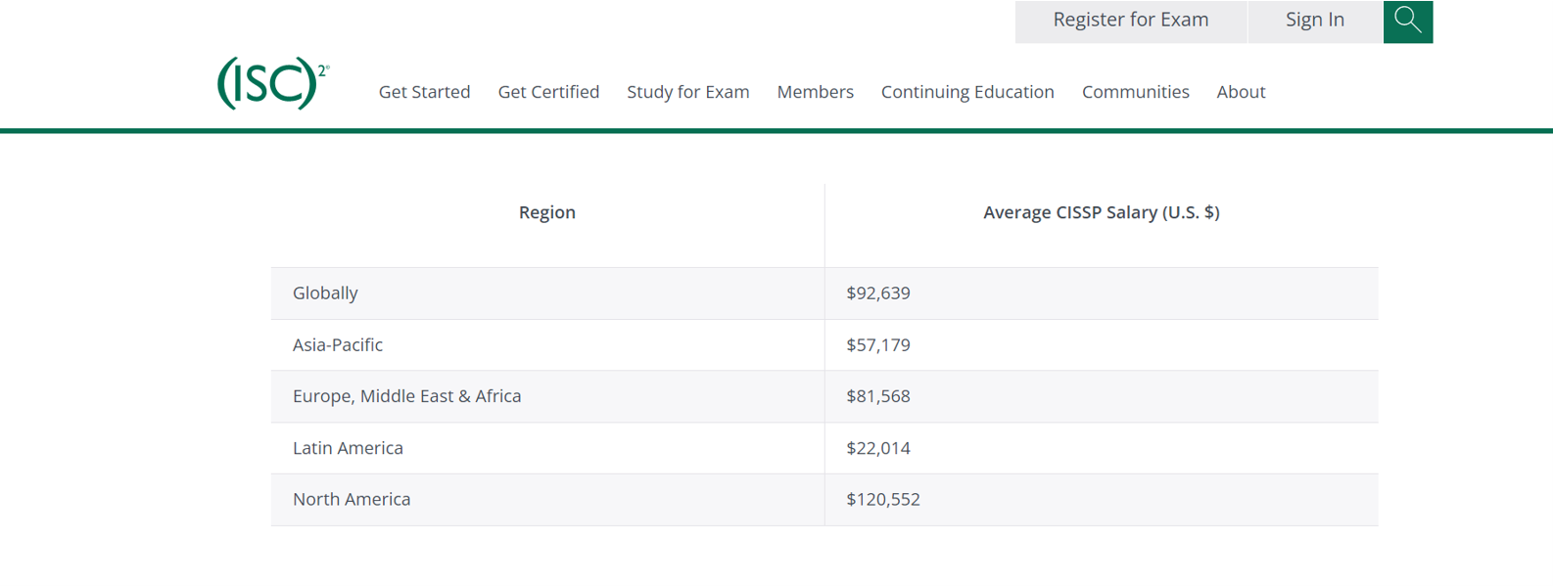
Task: Select the Latin America row label
Action: point(348,448)
